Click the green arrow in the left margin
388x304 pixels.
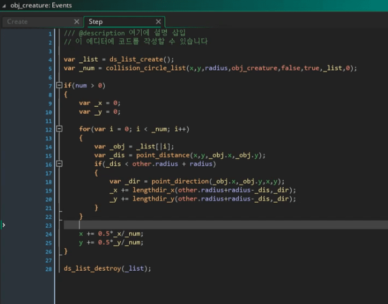4,225
